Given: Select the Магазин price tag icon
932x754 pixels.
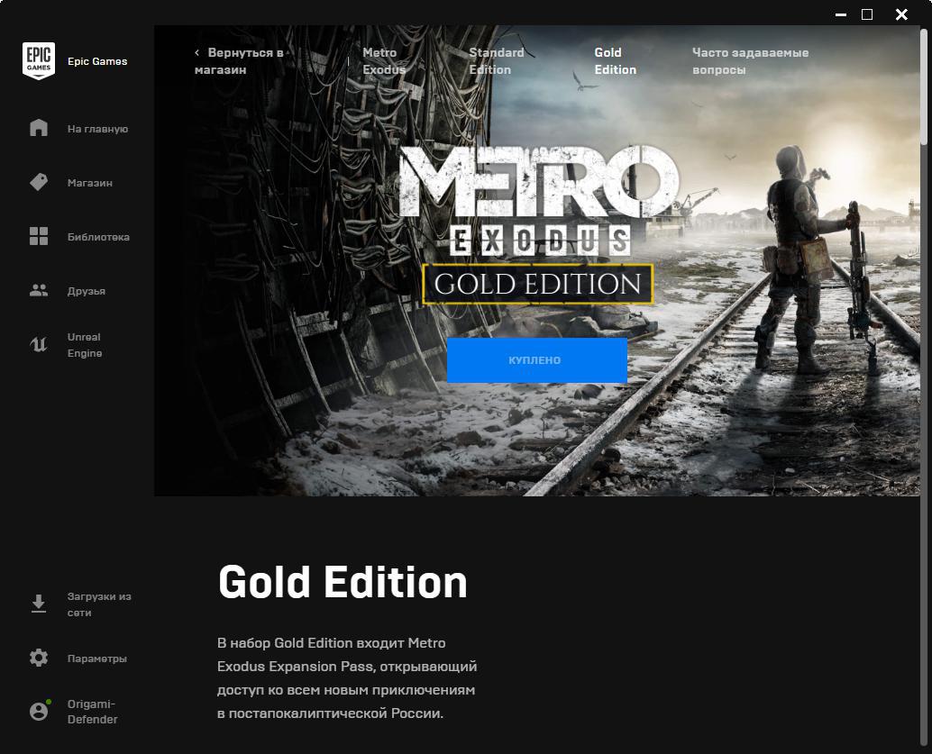Looking at the screenshot, I should (39, 182).
